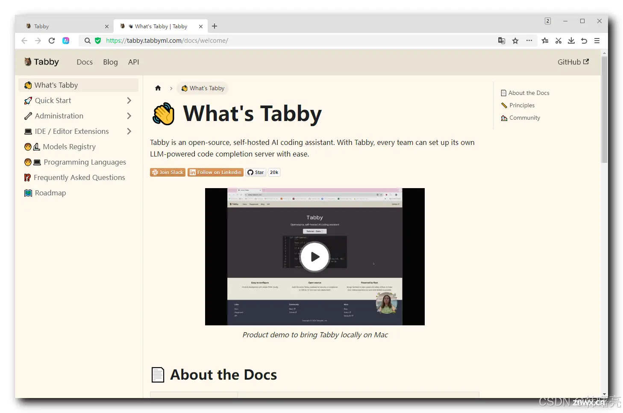This screenshot has height=413, width=623.
Task: Click the tab counter icon showing 2
Action: point(548,21)
